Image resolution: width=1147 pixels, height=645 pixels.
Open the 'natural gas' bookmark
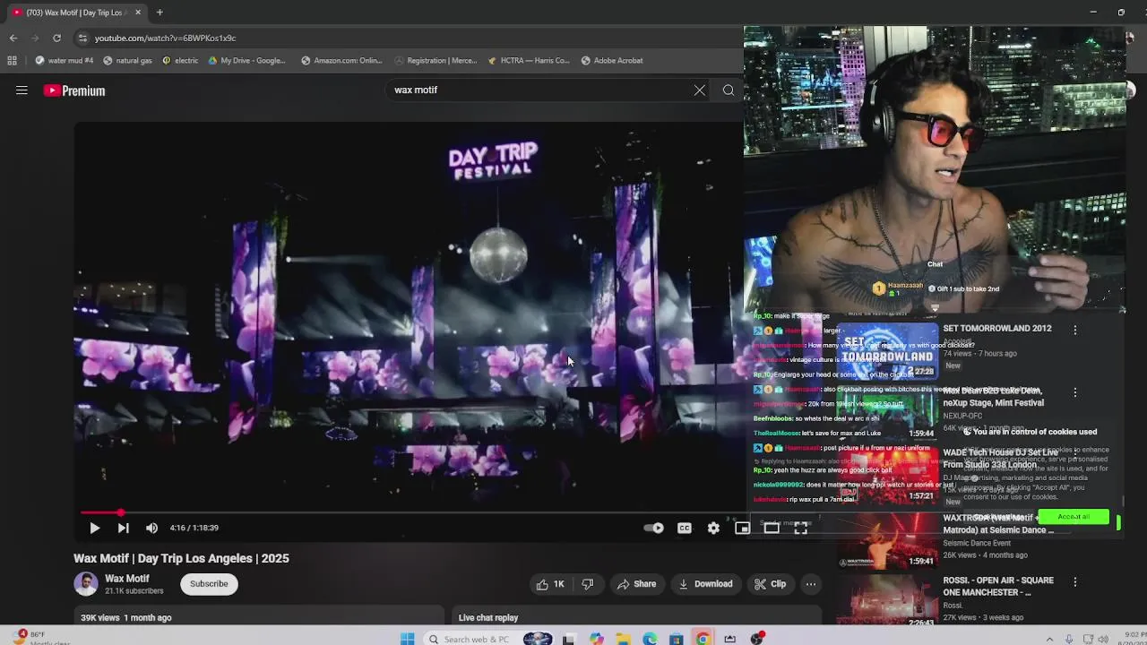(x=127, y=61)
